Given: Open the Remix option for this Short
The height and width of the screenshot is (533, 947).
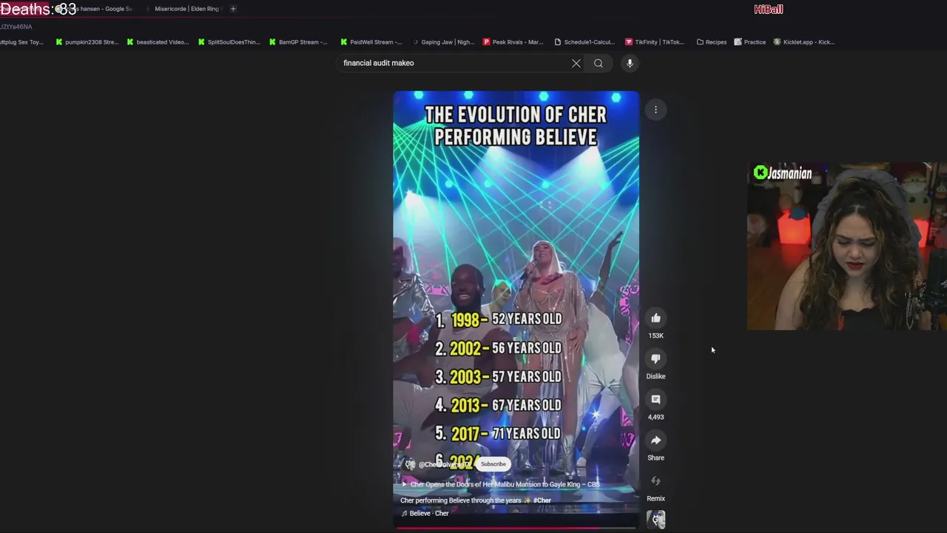Looking at the screenshot, I should (x=656, y=481).
